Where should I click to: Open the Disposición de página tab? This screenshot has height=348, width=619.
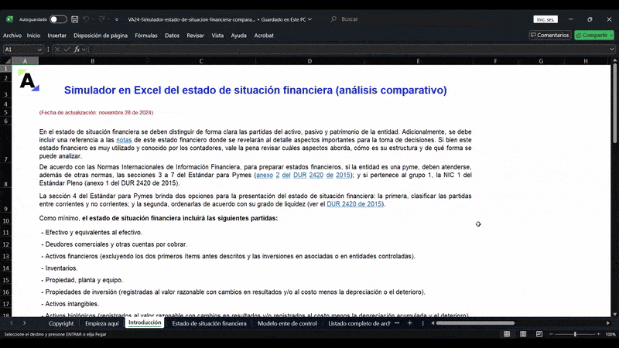coord(101,35)
